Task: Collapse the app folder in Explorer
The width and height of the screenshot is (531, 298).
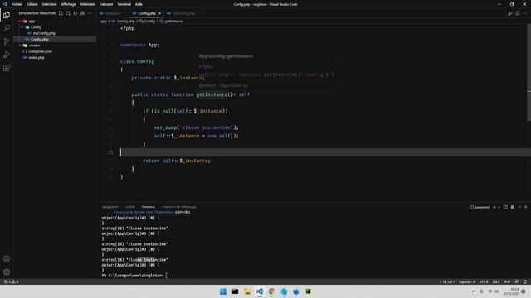Action: click(x=54, y=21)
